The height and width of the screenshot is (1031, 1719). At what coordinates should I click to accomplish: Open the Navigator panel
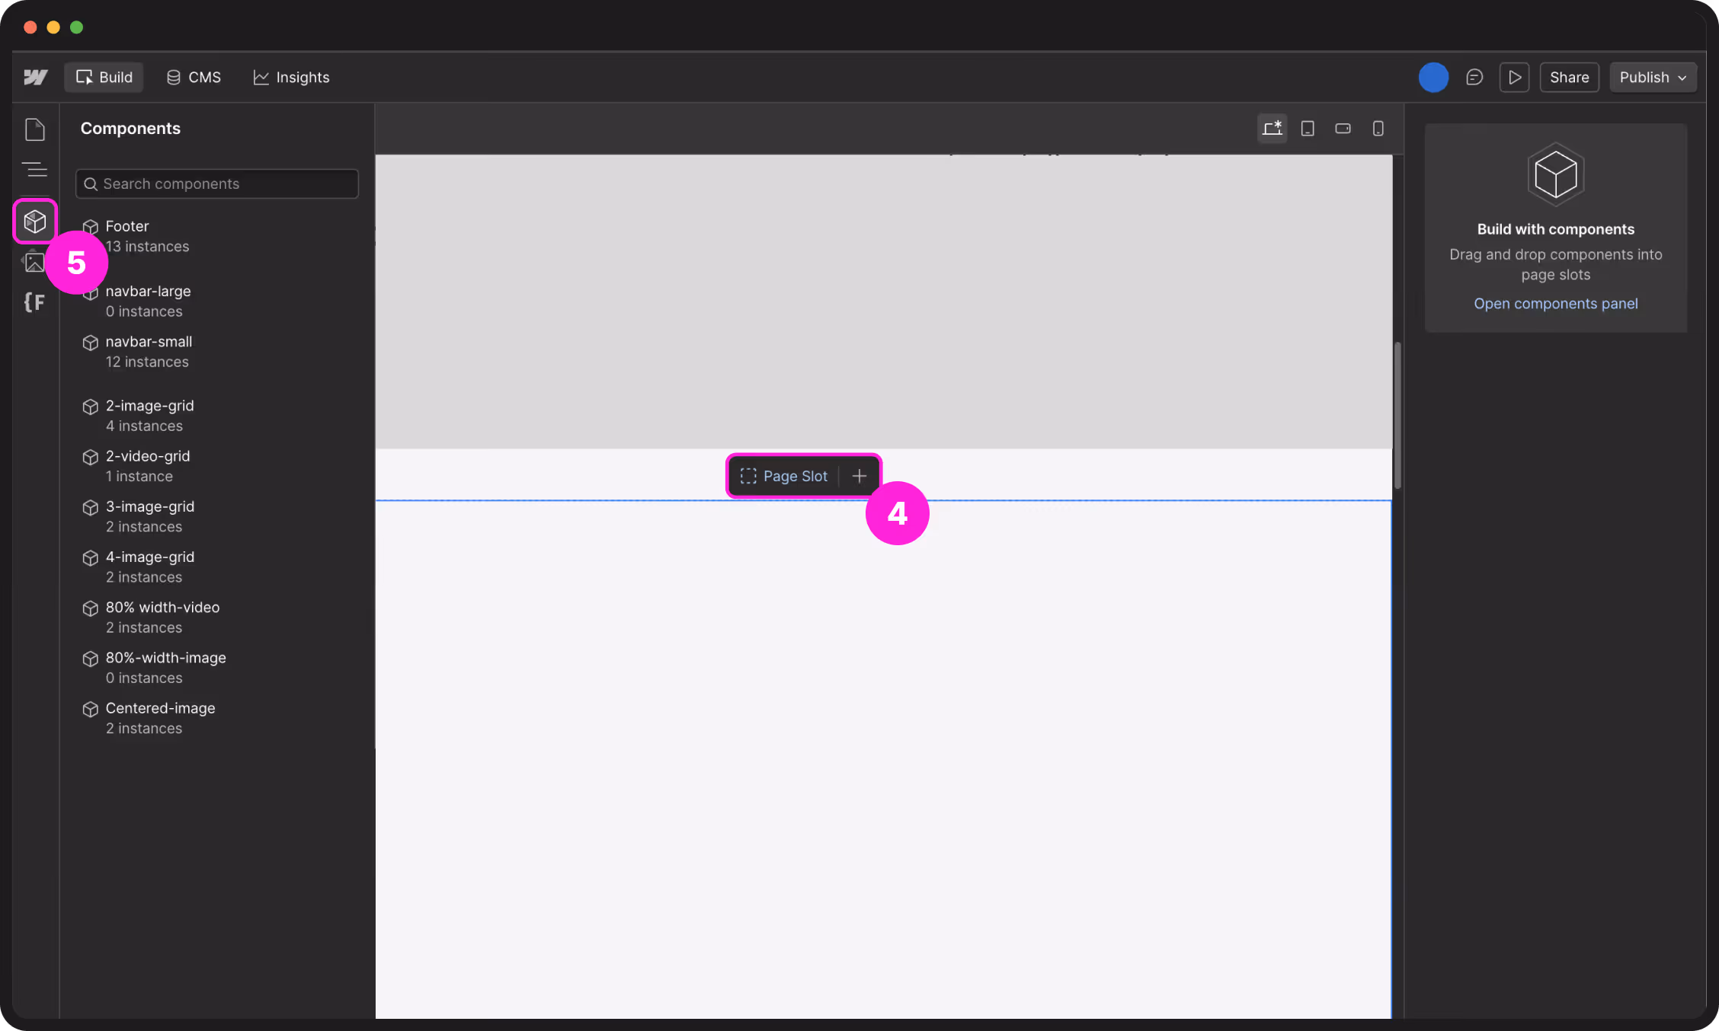tap(35, 170)
